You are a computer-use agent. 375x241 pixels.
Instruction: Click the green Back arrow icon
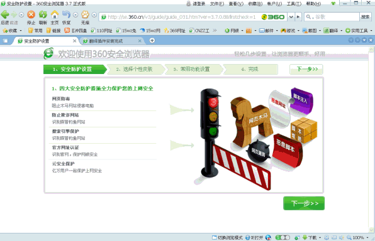tap(5, 15)
